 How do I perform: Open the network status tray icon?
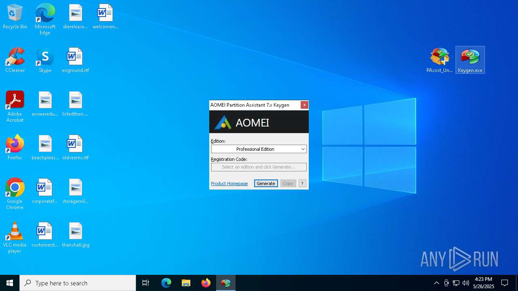coord(456,283)
